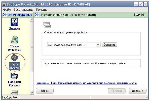Click the sidebar scrollbar down arrow

coord(32,93)
